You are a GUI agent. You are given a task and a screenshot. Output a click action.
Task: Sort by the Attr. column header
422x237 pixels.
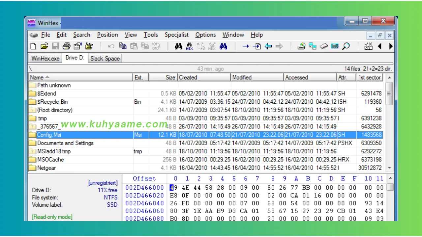tap(347, 77)
